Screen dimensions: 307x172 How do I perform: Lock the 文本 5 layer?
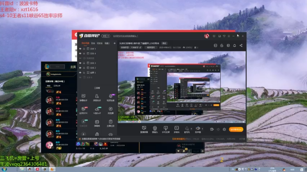(84, 49)
